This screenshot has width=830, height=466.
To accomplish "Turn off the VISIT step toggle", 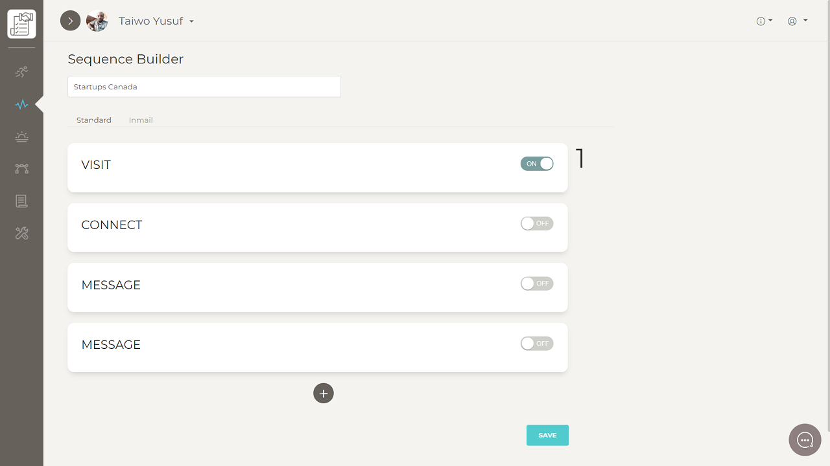I will click(x=537, y=164).
